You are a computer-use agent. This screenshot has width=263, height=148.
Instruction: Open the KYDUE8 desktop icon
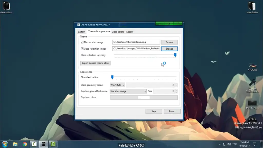[x=252, y=66]
